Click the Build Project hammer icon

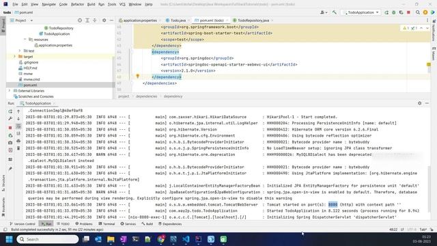click(335, 12)
